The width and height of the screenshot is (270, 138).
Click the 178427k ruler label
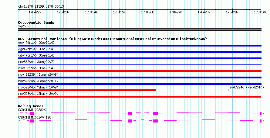(x=176, y=12)
